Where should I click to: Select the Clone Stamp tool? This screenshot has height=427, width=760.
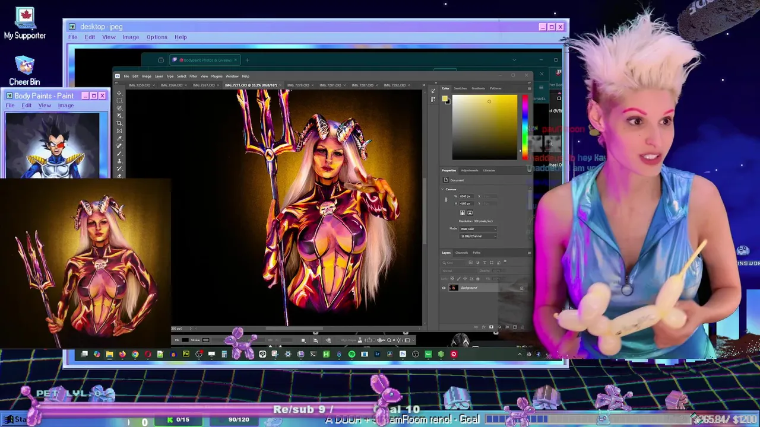119,161
